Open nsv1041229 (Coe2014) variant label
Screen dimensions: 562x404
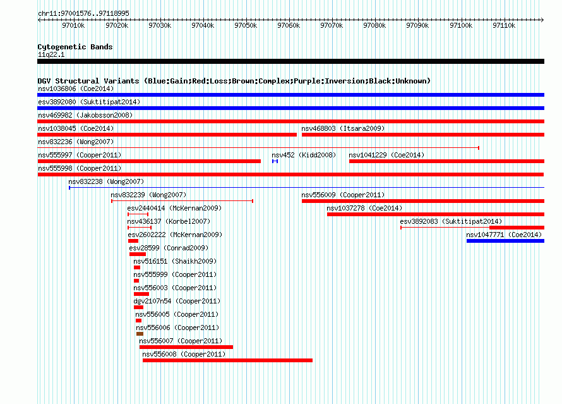tap(386, 155)
